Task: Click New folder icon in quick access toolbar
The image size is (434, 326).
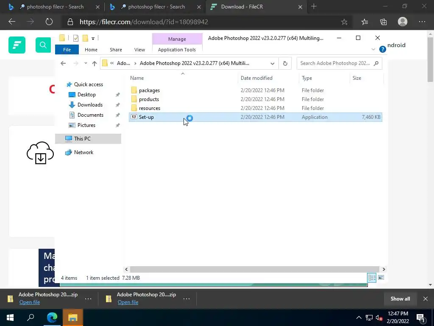Action: coord(86,38)
